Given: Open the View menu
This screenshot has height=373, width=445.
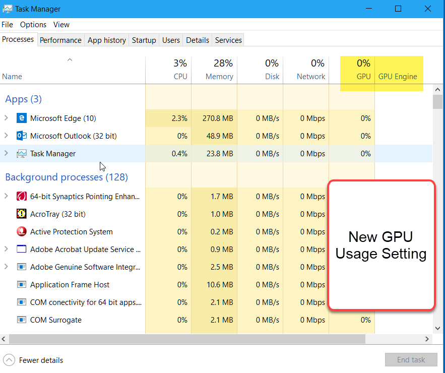Looking at the screenshot, I should click(x=61, y=25).
